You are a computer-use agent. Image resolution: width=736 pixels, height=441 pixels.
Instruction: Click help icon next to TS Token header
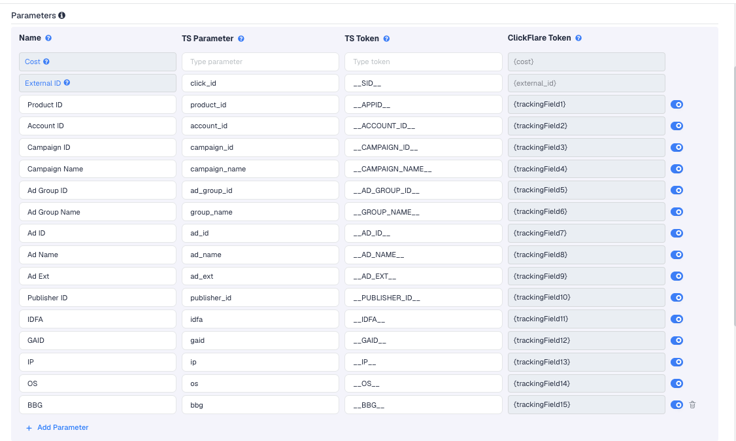pos(386,39)
